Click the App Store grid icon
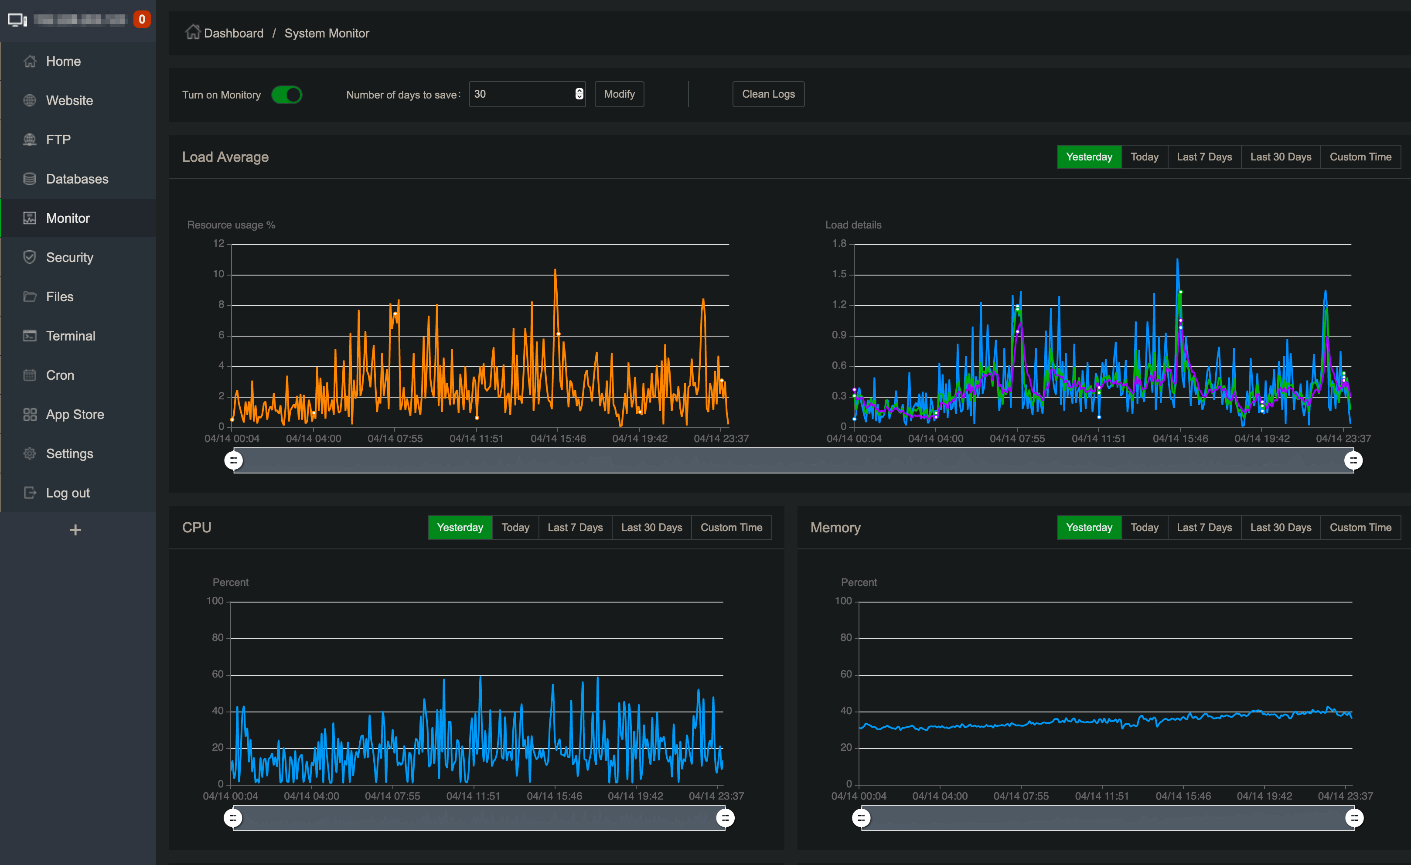 pyautogui.click(x=30, y=415)
